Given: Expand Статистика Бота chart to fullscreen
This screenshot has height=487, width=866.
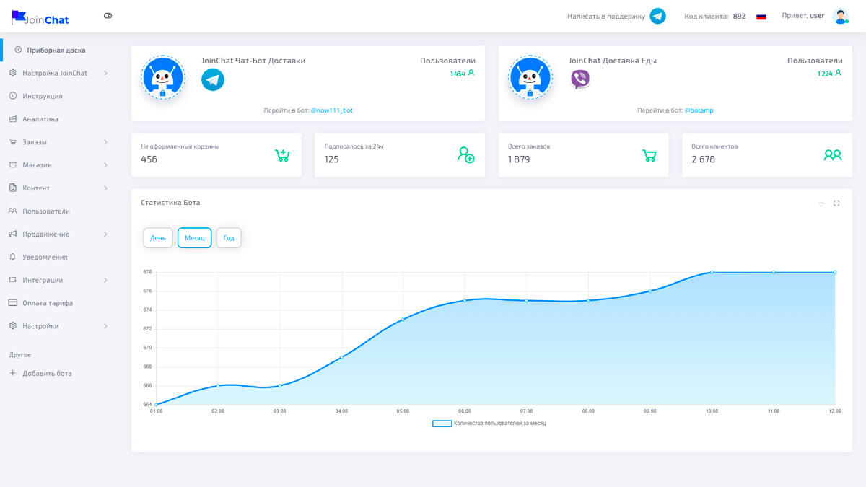Looking at the screenshot, I should click(x=837, y=203).
